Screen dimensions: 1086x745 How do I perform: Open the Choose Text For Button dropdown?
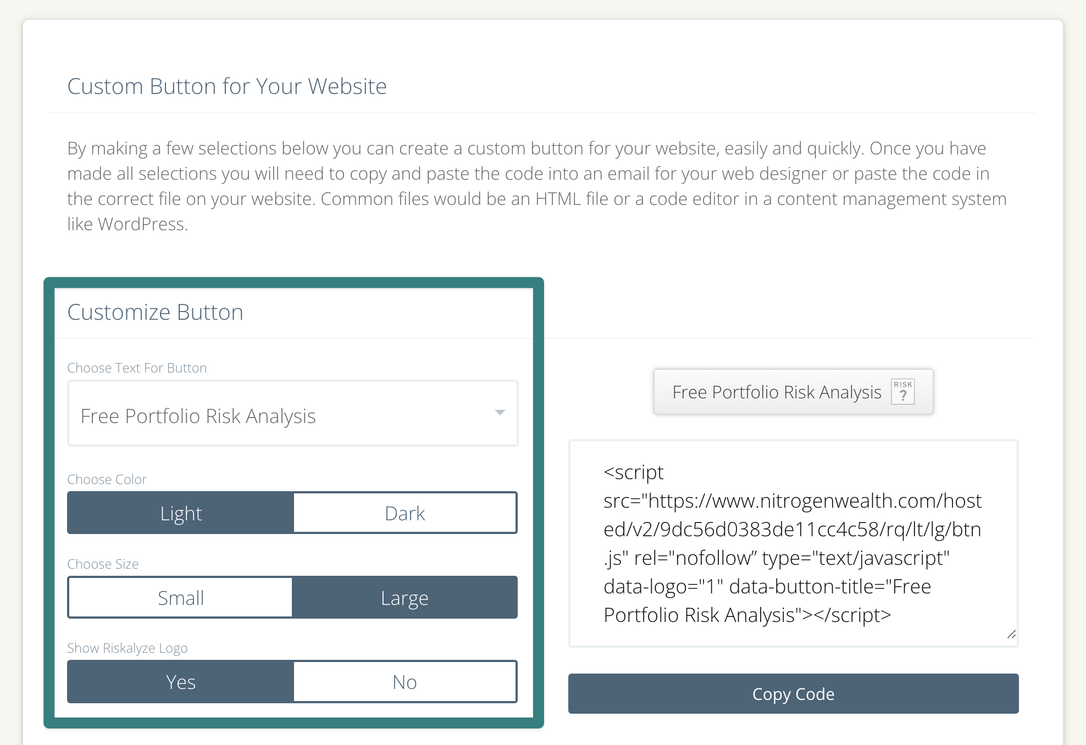pos(292,413)
